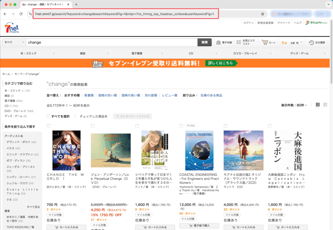Check the すべてを選択 checkbox
Viewport: 333px width, 230px height.
click(x=48, y=116)
